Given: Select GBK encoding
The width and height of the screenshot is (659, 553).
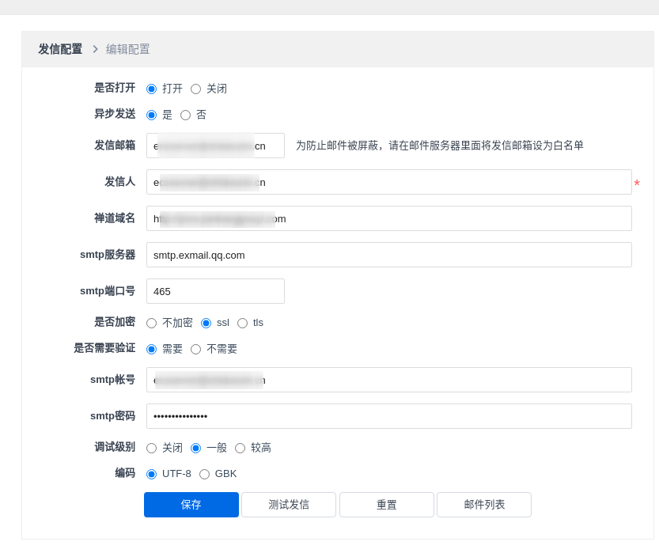Looking at the screenshot, I should (x=204, y=474).
